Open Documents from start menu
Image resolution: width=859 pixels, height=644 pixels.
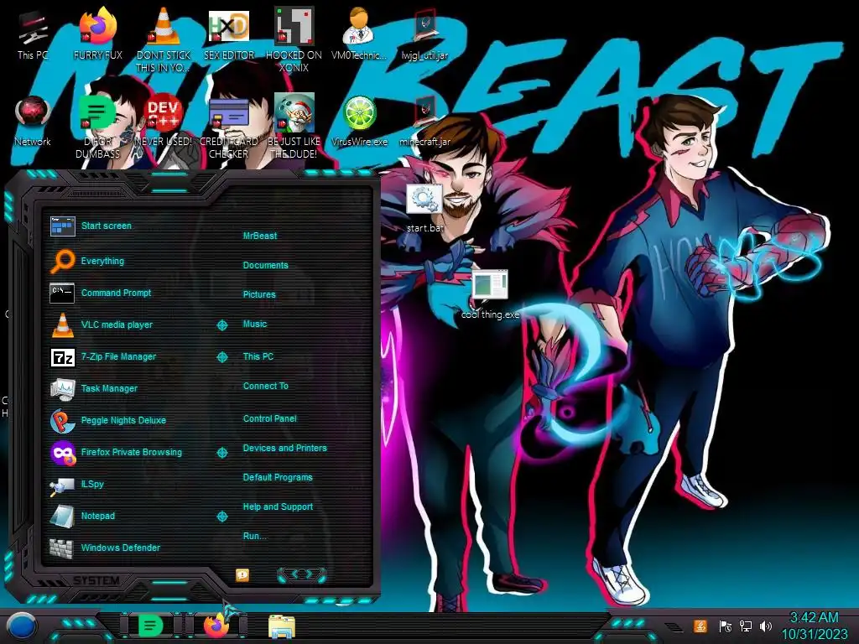(x=265, y=265)
